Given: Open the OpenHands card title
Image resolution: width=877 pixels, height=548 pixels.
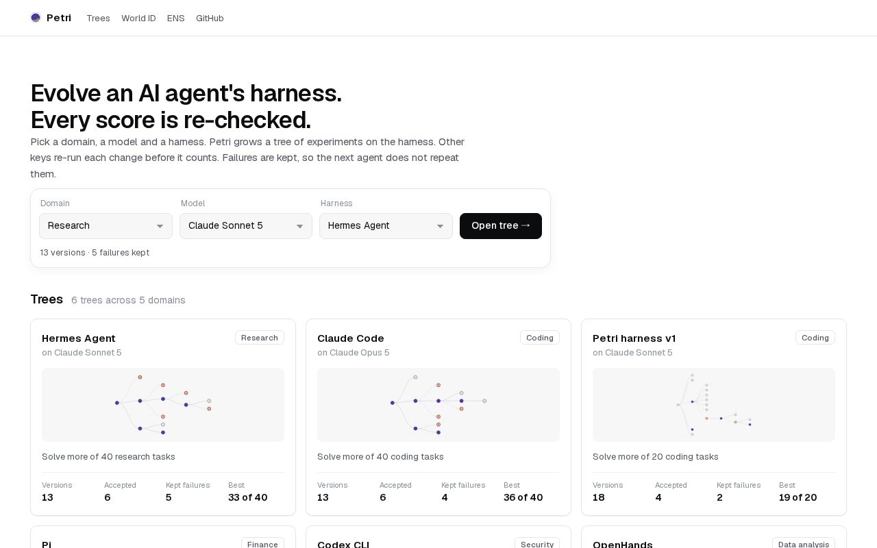Looking at the screenshot, I should click(623, 545).
